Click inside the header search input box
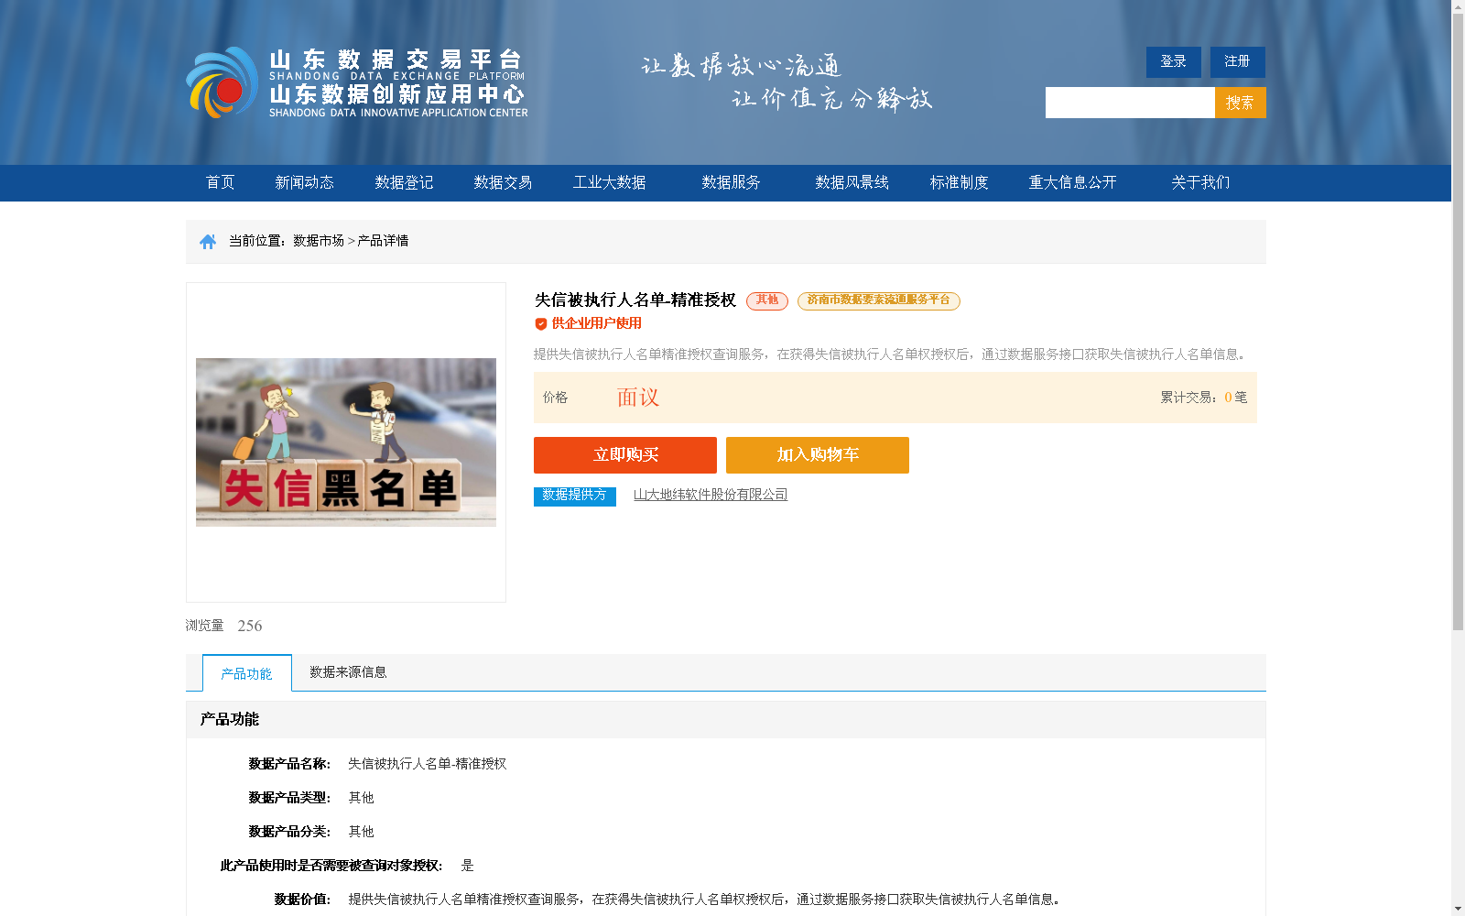The image size is (1465, 916). [1130, 103]
